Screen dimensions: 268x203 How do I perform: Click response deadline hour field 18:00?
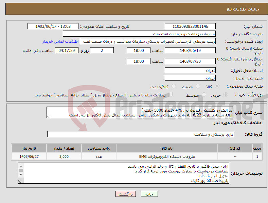pyautogui.click(x=139, y=50)
